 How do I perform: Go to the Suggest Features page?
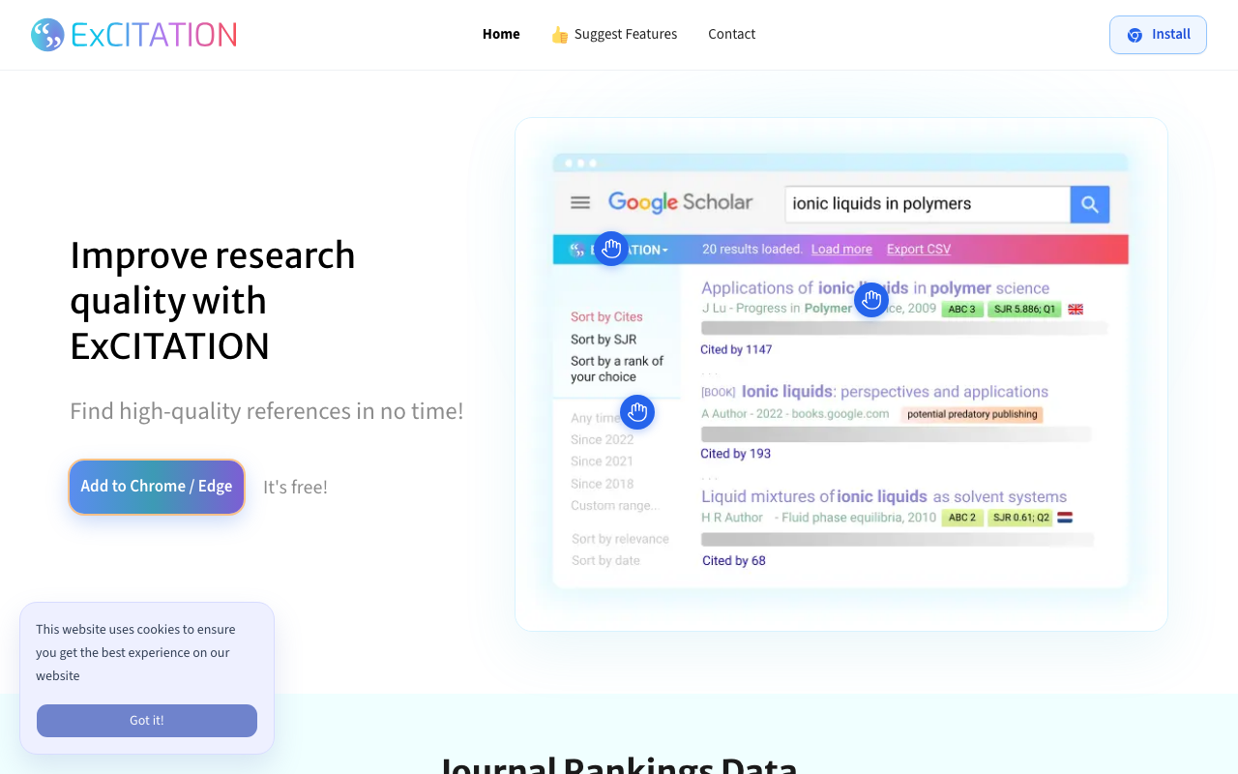coord(614,35)
